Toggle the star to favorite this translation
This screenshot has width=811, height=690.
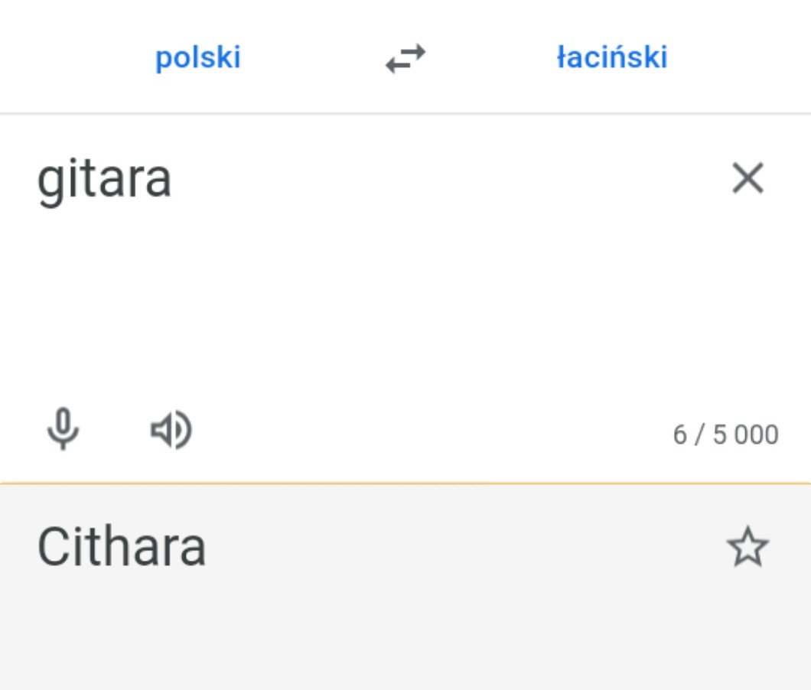747,548
